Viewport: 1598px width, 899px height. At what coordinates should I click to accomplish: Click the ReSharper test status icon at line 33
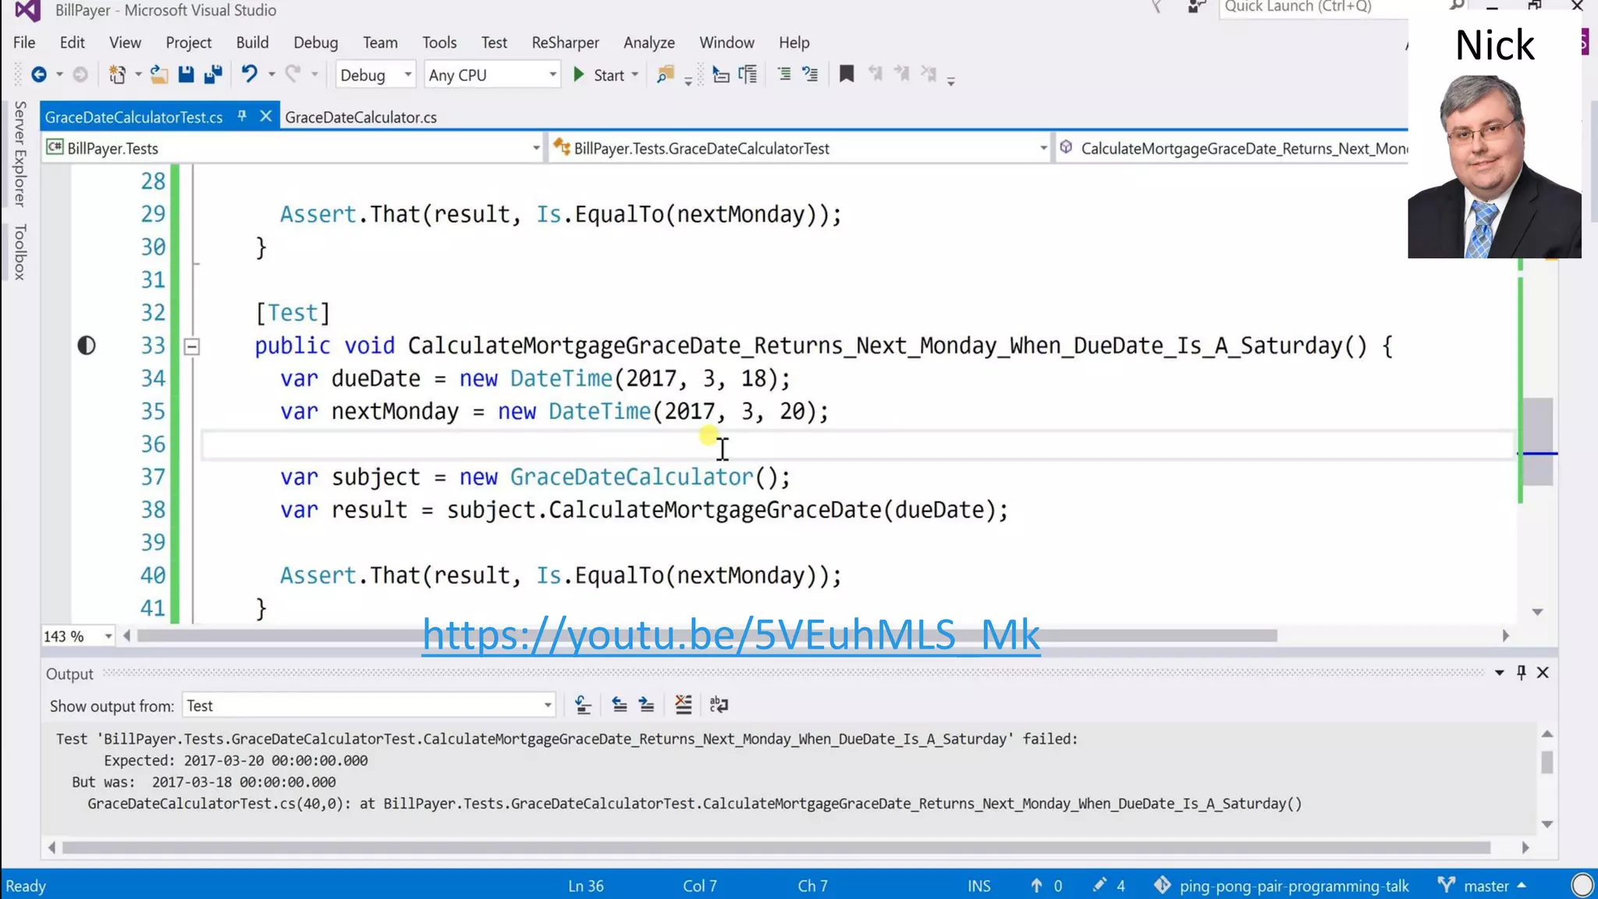point(86,346)
